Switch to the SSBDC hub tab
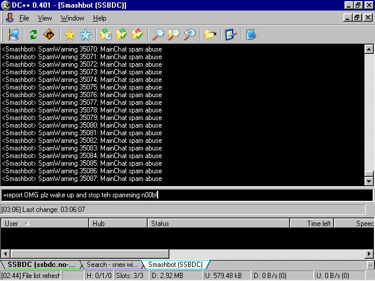 pyautogui.click(x=41, y=265)
